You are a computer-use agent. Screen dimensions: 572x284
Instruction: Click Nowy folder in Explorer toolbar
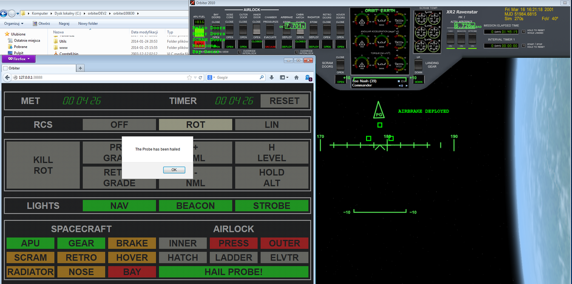pyautogui.click(x=88, y=23)
